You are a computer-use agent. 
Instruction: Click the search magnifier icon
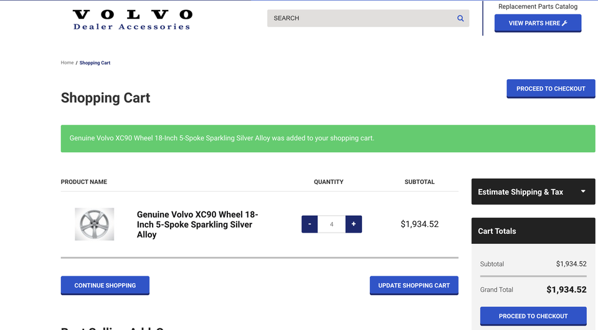point(460,18)
